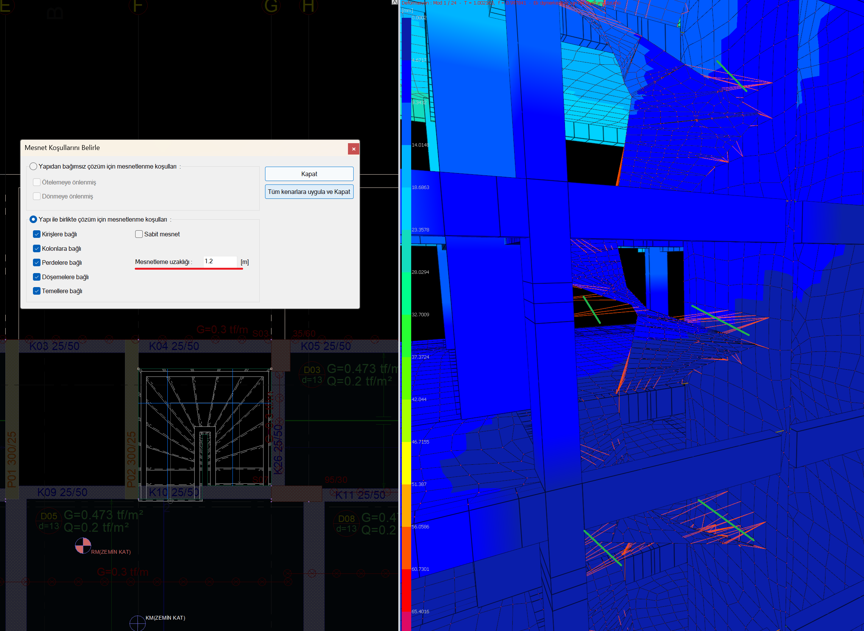Toggle the Döşemelere bağlı checkbox
Screen dimensions: 864x631
pos(37,277)
